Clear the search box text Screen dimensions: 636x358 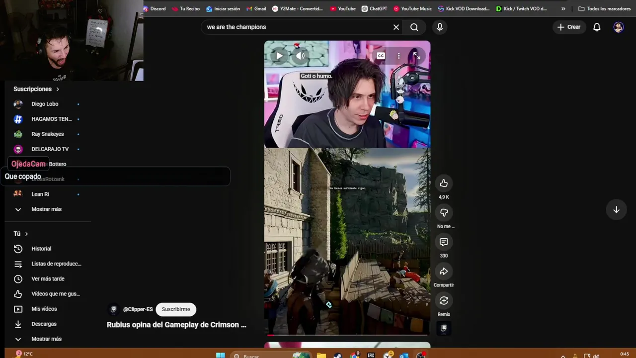click(396, 27)
